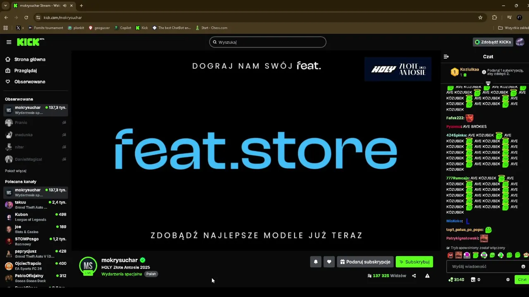The width and height of the screenshot is (529, 297).
Task: Open meduska offline channel
Action: [36, 135]
